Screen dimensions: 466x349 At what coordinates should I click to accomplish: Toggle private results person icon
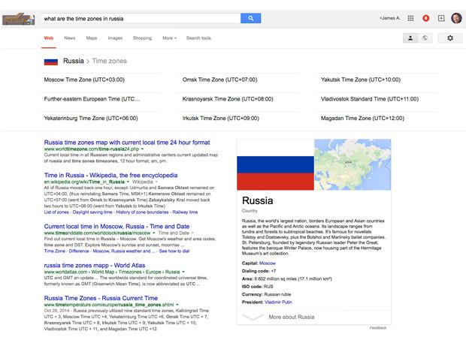410,38
